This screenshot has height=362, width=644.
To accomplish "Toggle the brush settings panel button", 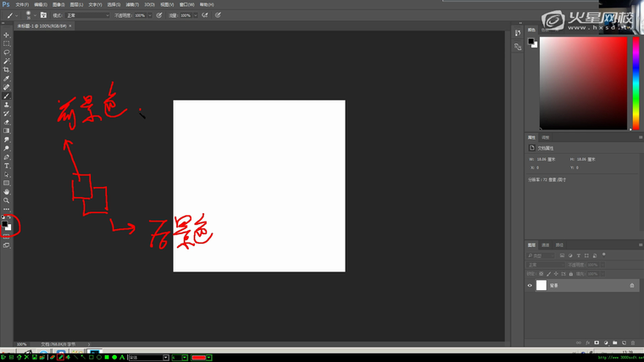I will click(43, 15).
